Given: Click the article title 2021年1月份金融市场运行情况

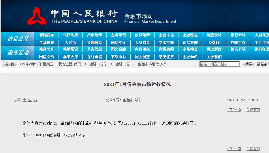Looking at the screenshot, I should [137, 84].
